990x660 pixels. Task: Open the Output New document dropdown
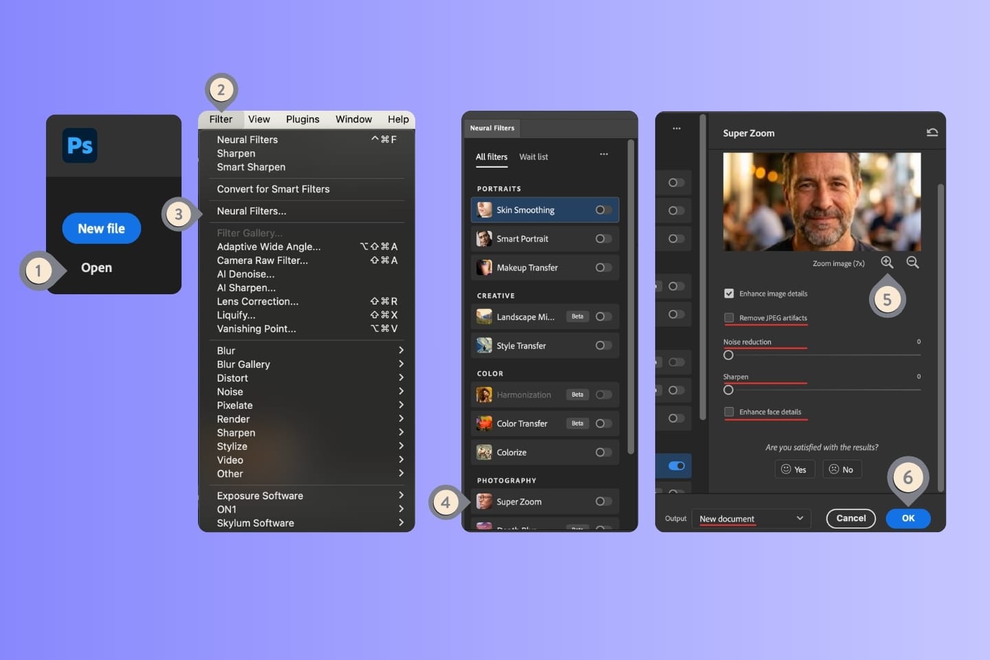(751, 518)
